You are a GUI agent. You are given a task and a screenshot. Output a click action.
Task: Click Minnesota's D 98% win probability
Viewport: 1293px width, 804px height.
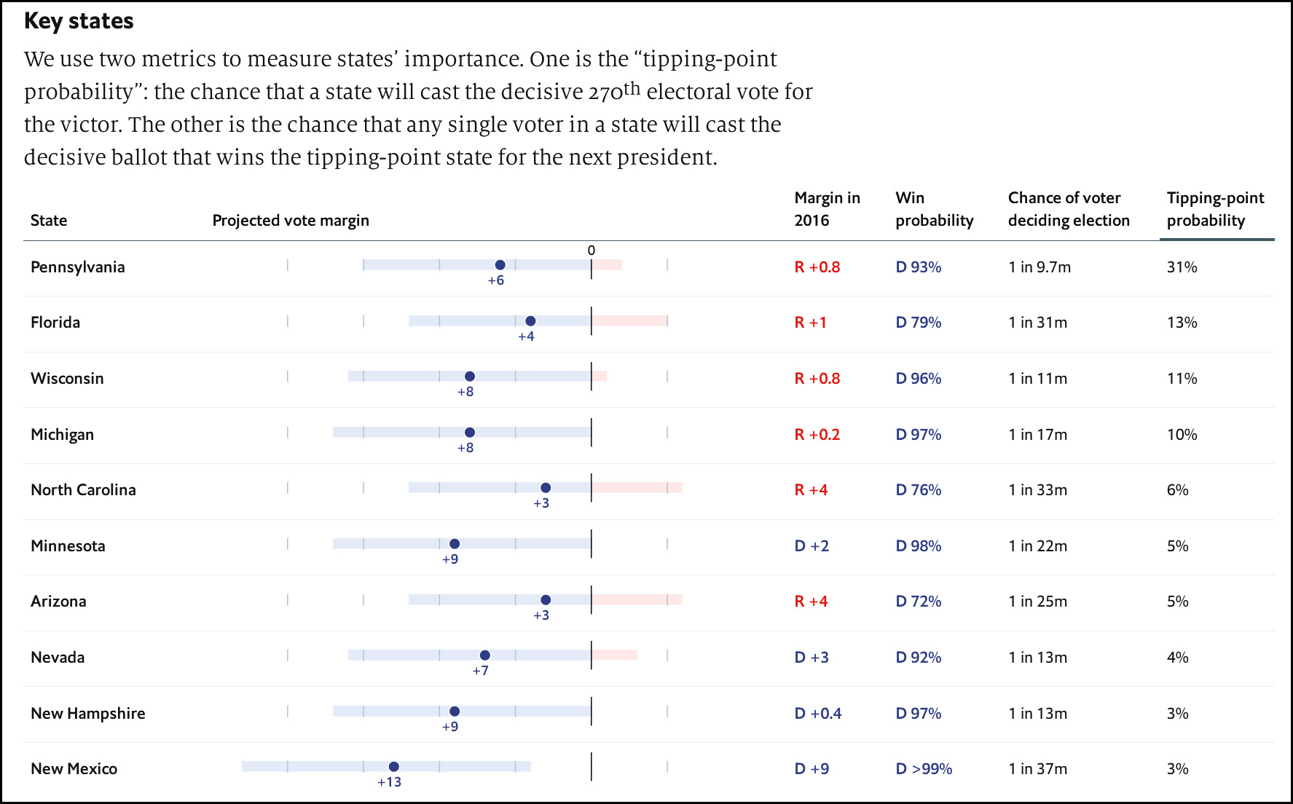918,546
